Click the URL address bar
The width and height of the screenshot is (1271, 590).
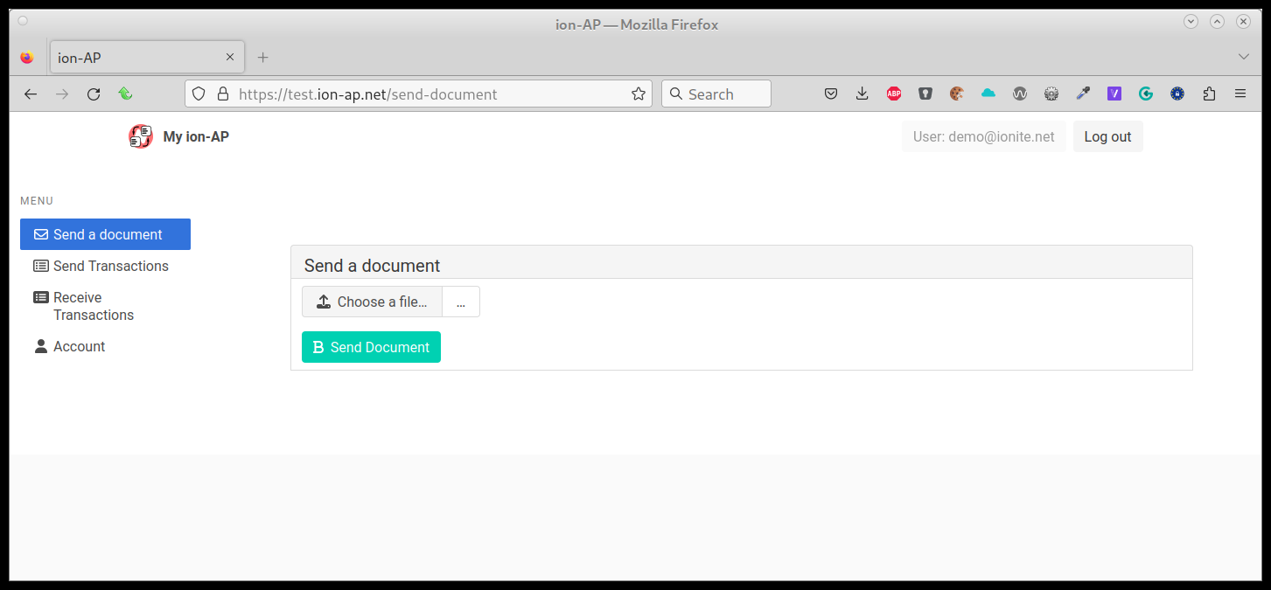tap(418, 94)
